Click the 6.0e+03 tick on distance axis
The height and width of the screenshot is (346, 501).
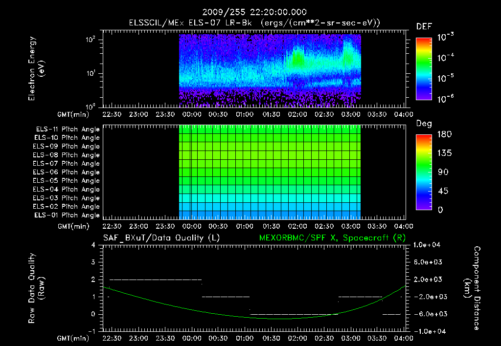(x=427, y=262)
